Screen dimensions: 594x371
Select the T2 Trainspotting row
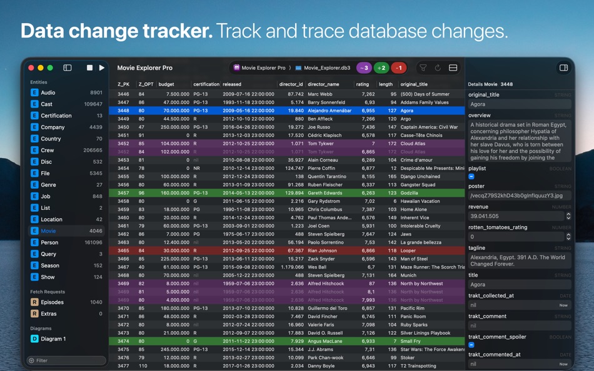tap(287, 366)
